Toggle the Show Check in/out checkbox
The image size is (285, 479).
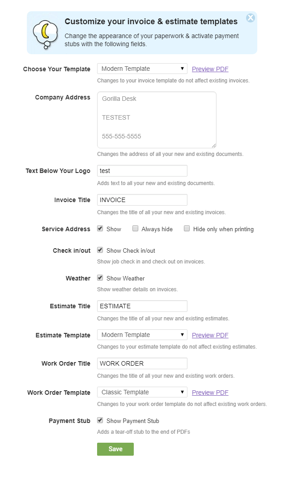[x=100, y=250]
